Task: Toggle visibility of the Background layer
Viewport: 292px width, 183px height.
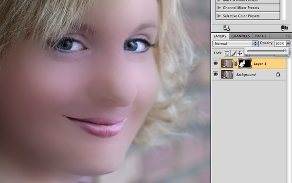Action: point(216,74)
